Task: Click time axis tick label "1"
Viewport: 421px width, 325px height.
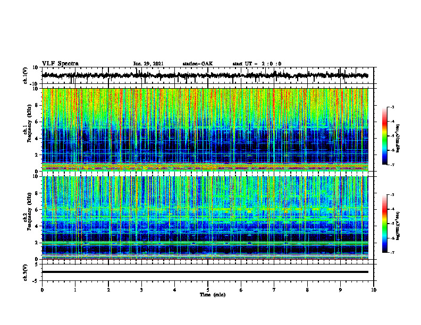Action: (75, 290)
